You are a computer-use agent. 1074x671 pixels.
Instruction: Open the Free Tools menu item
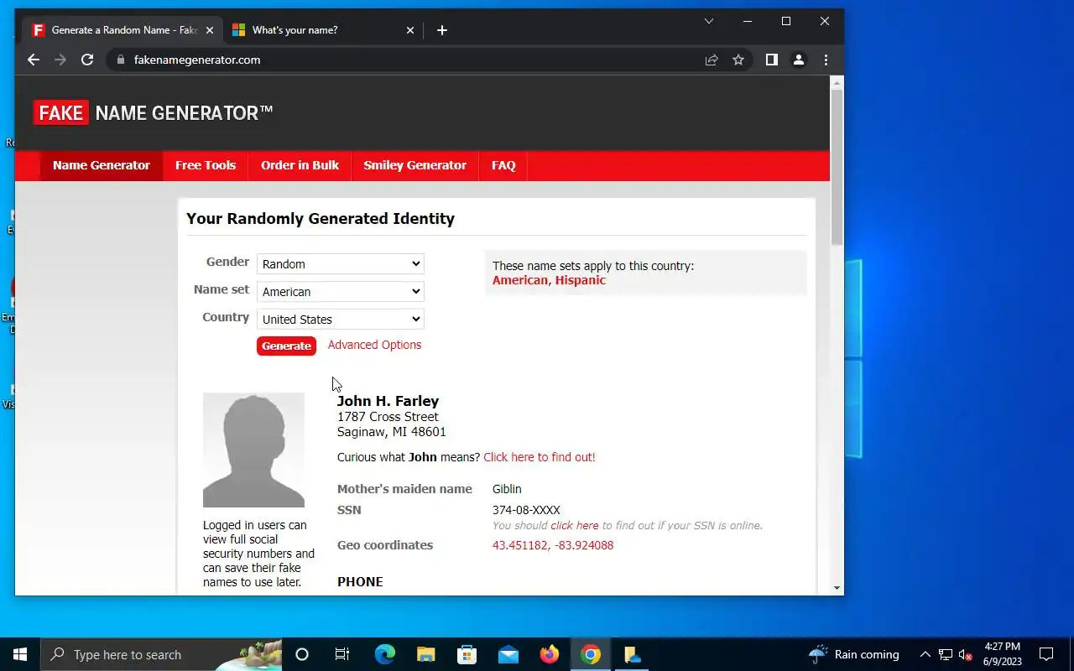click(x=206, y=165)
